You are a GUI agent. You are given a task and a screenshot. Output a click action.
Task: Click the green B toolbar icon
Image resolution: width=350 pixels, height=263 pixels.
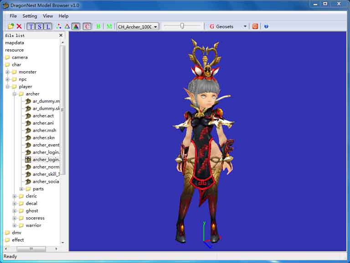pyautogui.click(x=98, y=26)
